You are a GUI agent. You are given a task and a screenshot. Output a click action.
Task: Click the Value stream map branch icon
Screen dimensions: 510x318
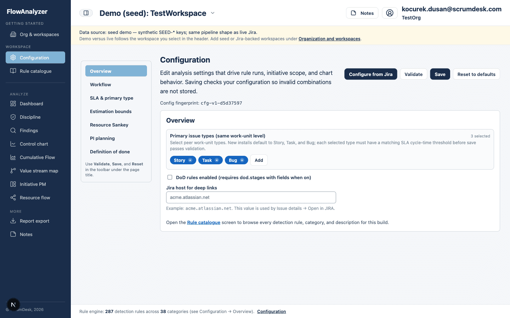coord(13,171)
